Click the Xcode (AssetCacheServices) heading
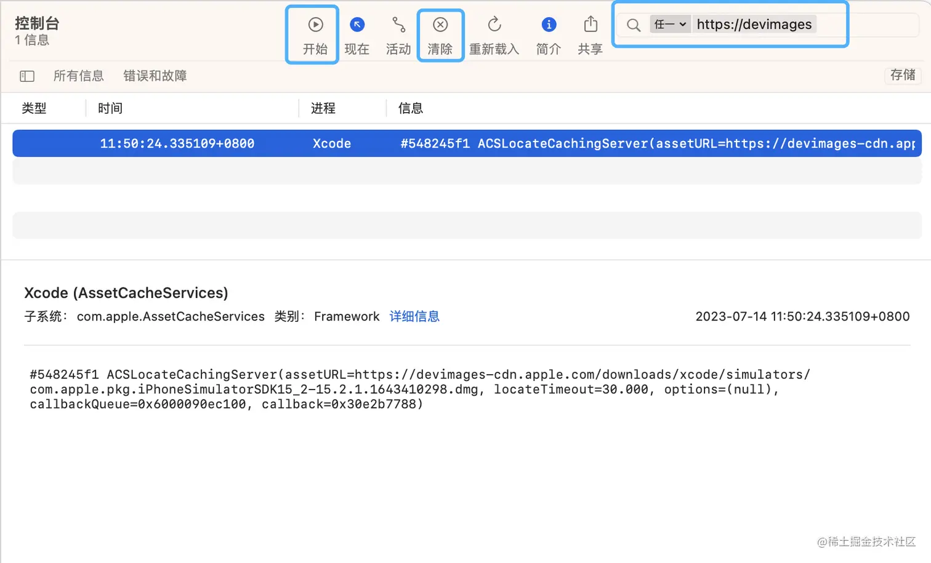The width and height of the screenshot is (931, 563). click(126, 293)
